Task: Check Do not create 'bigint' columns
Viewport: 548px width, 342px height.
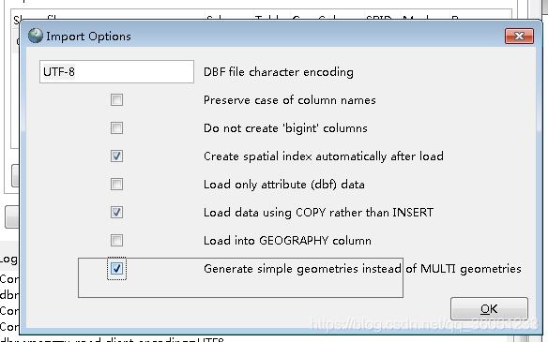Action: tap(116, 127)
